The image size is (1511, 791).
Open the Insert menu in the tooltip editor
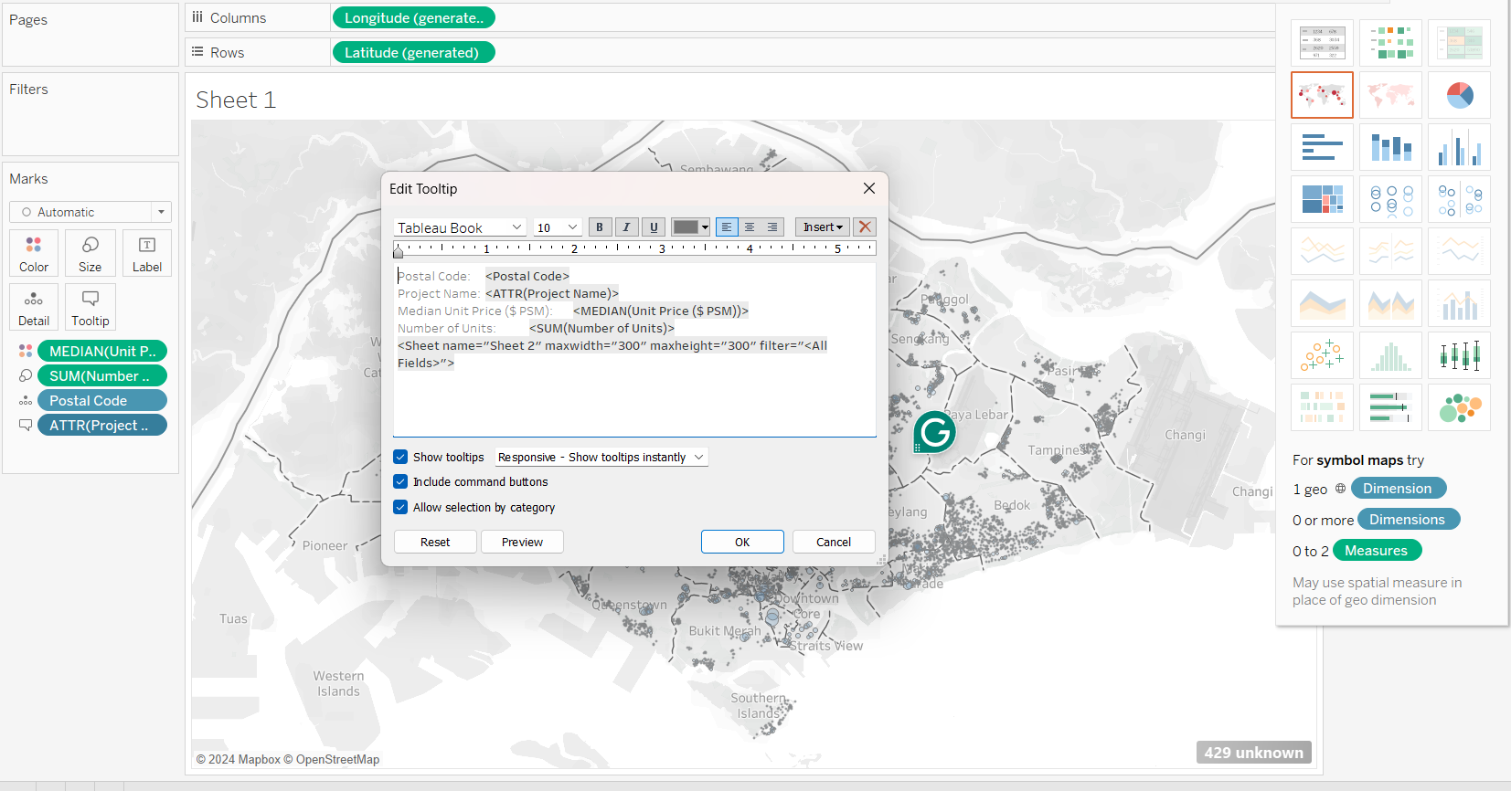tap(822, 227)
